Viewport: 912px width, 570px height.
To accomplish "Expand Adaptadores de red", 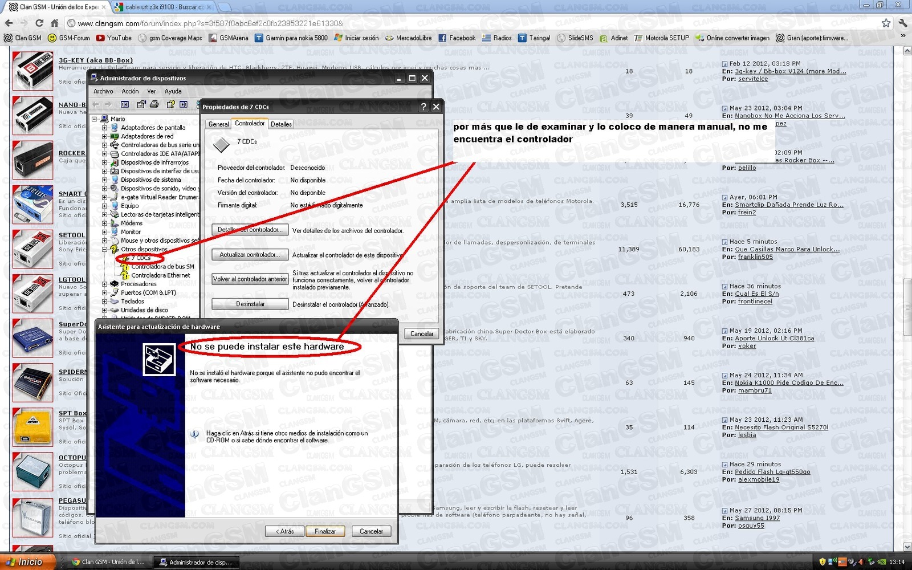I will pos(104,136).
